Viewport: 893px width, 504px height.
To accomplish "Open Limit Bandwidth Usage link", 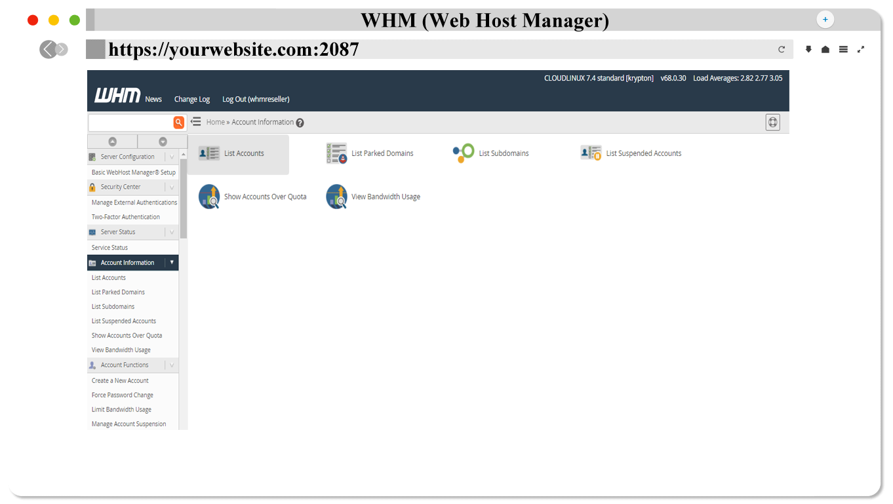I will [121, 410].
